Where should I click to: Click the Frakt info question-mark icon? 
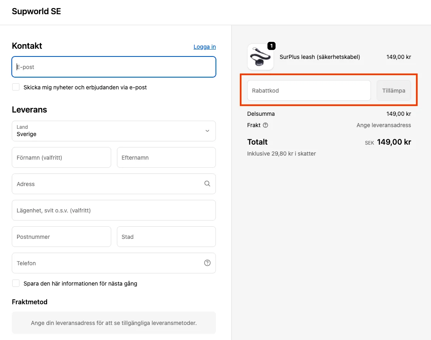point(265,125)
